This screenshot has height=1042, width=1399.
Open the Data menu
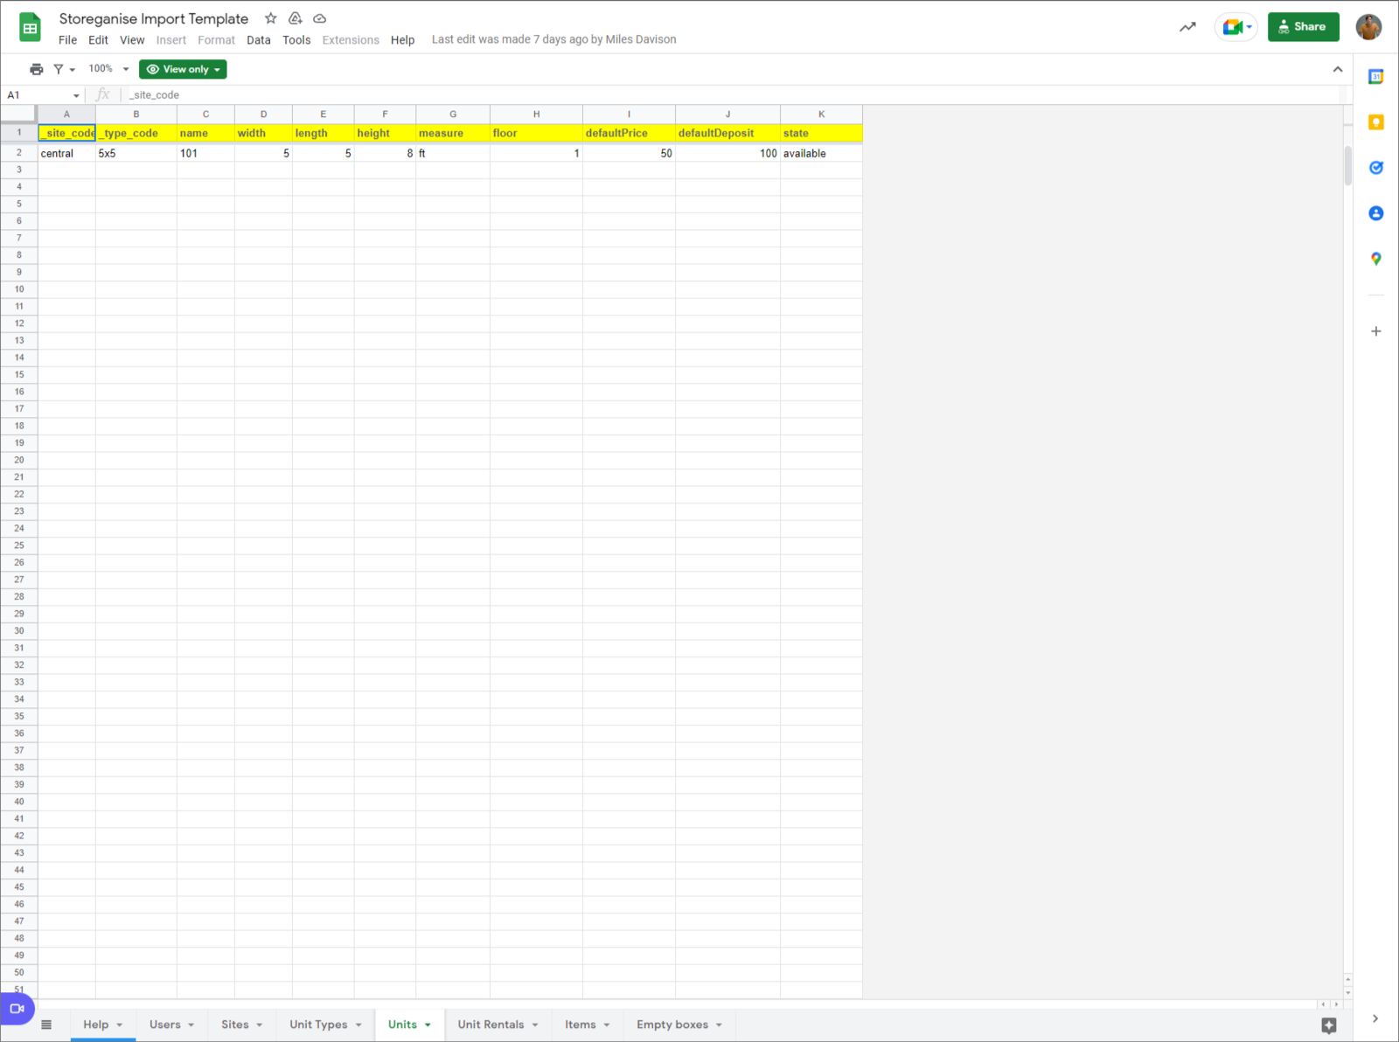click(x=258, y=40)
